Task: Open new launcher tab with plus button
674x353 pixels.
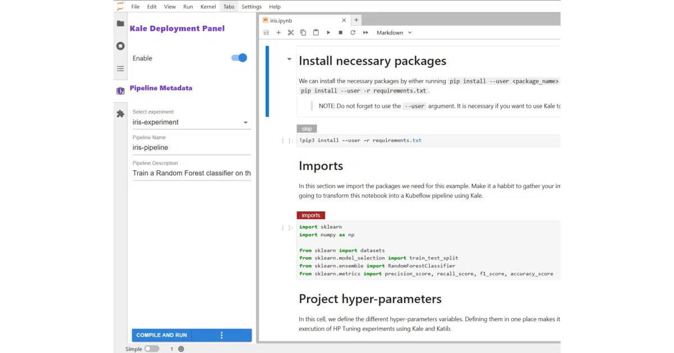Action: (356, 20)
